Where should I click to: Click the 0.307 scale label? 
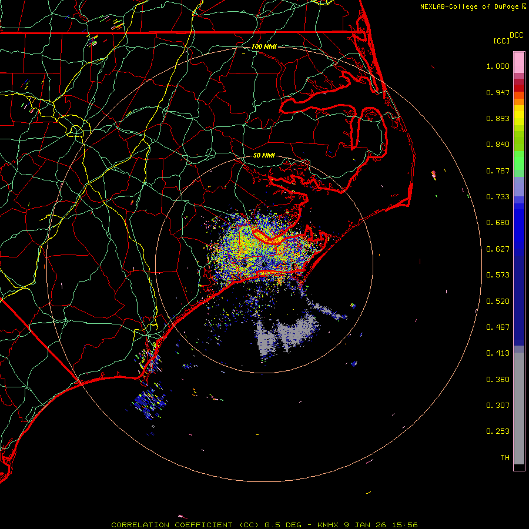[498, 406]
